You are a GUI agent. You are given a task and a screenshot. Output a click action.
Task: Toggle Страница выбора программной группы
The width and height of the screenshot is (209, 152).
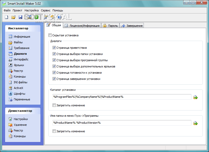coord(54,60)
